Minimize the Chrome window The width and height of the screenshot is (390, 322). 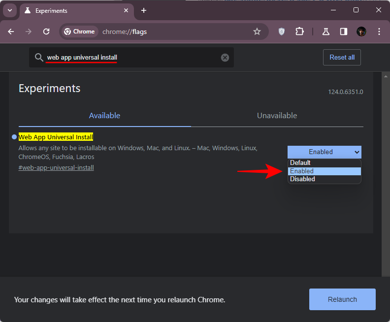coord(333,10)
